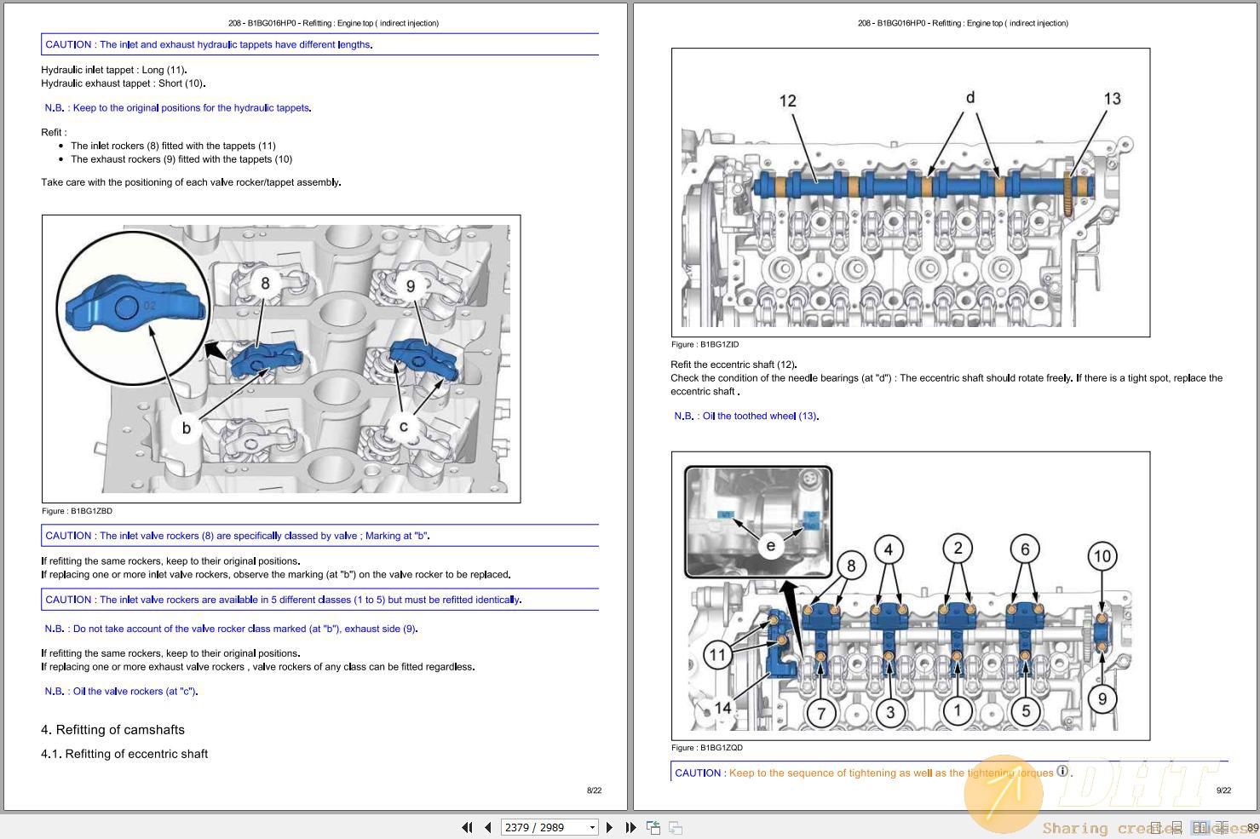Go to the first page
This screenshot has height=839, width=1260.
(467, 827)
